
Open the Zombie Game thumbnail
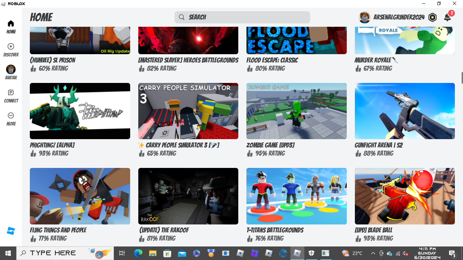[297, 111]
